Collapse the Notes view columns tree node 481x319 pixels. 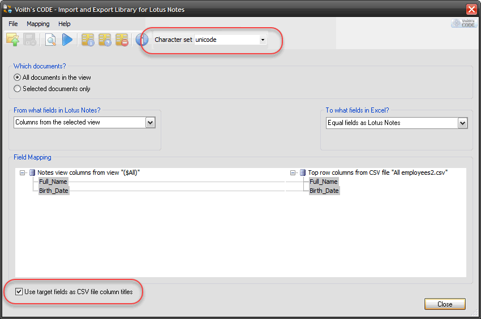23,173
